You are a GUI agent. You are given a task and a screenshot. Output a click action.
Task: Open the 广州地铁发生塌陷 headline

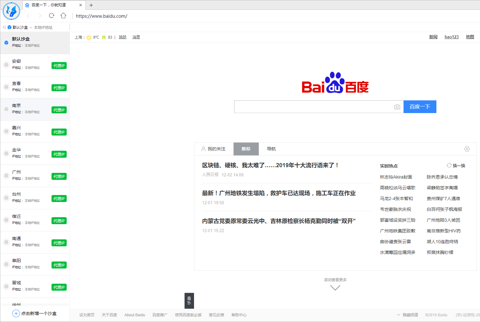279,193
